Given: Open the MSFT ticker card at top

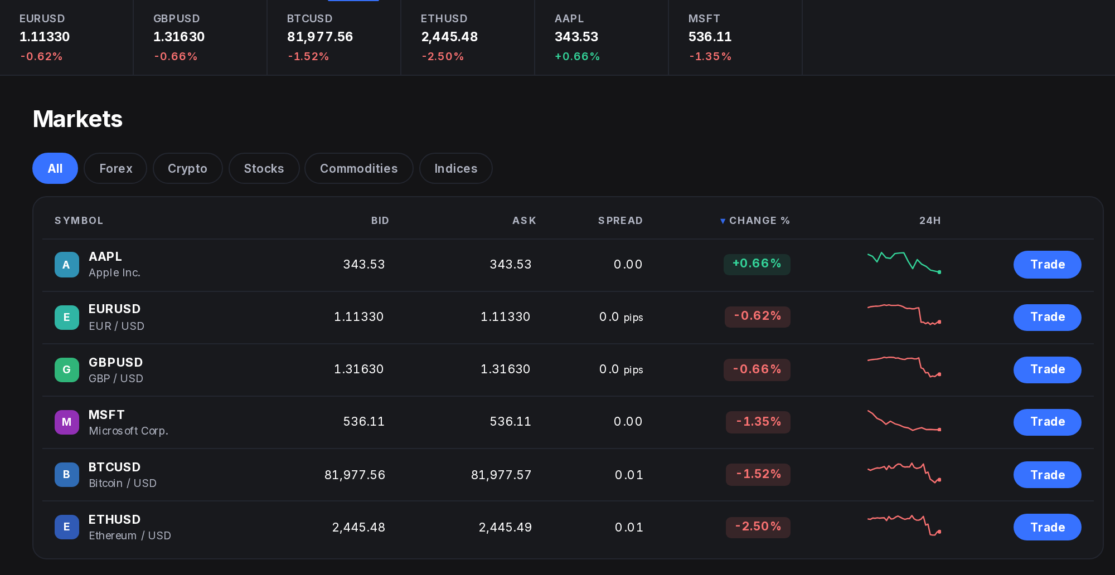Looking at the screenshot, I should [735, 37].
